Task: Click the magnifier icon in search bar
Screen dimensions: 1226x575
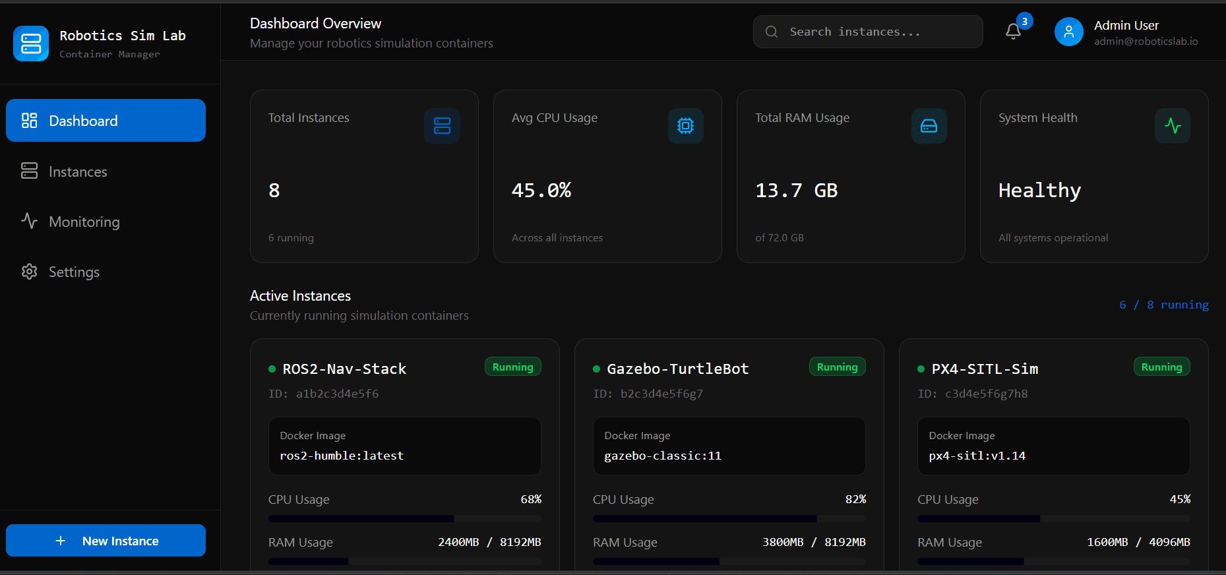Action: tap(771, 32)
